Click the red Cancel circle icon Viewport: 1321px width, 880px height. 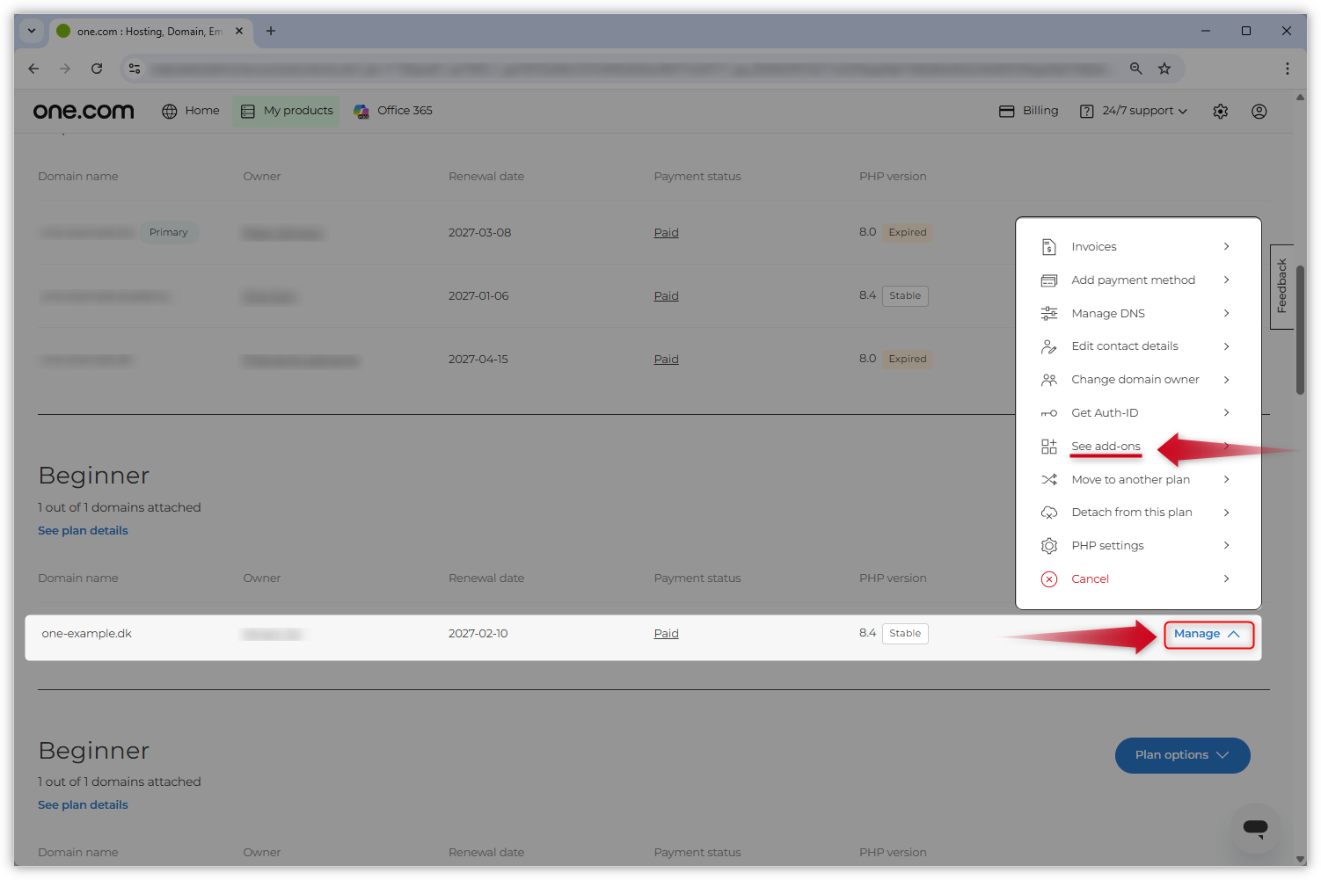click(x=1049, y=579)
